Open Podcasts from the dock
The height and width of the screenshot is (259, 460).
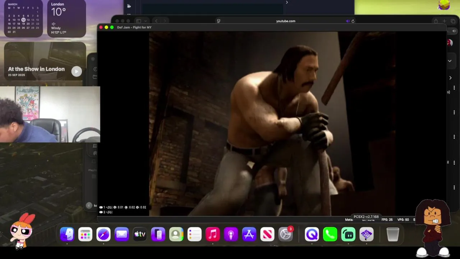tap(231, 235)
